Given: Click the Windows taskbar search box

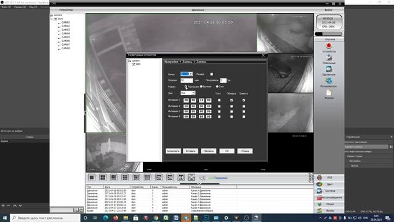Looking at the screenshot, I should click(45, 218).
